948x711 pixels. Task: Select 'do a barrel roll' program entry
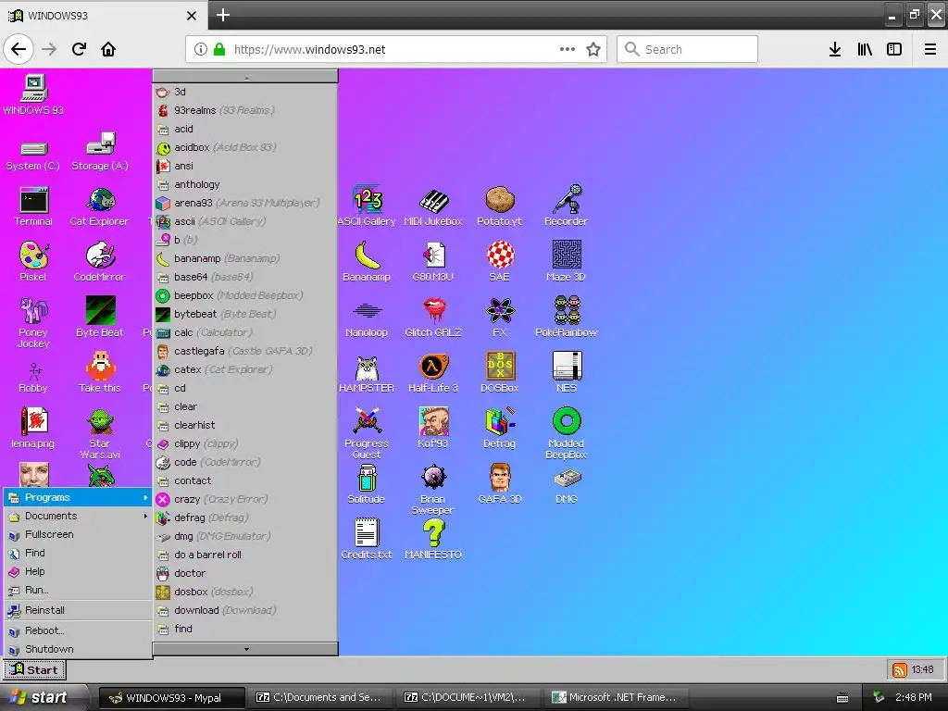[245, 555]
